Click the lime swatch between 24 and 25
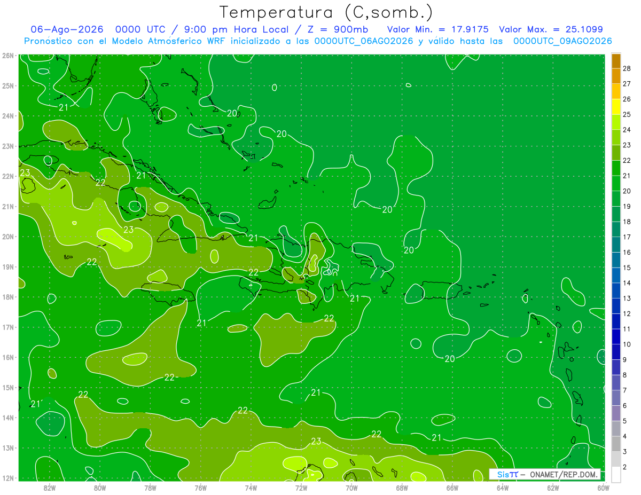Image resolution: width=641 pixels, height=495 pixels. point(616,122)
